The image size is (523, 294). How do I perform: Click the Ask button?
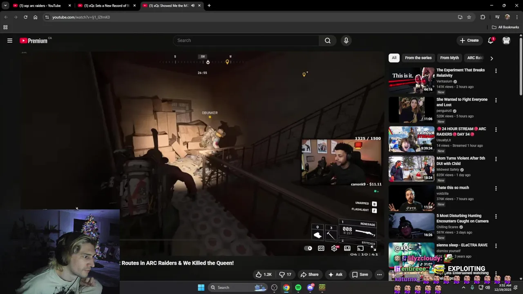(x=335, y=274)
